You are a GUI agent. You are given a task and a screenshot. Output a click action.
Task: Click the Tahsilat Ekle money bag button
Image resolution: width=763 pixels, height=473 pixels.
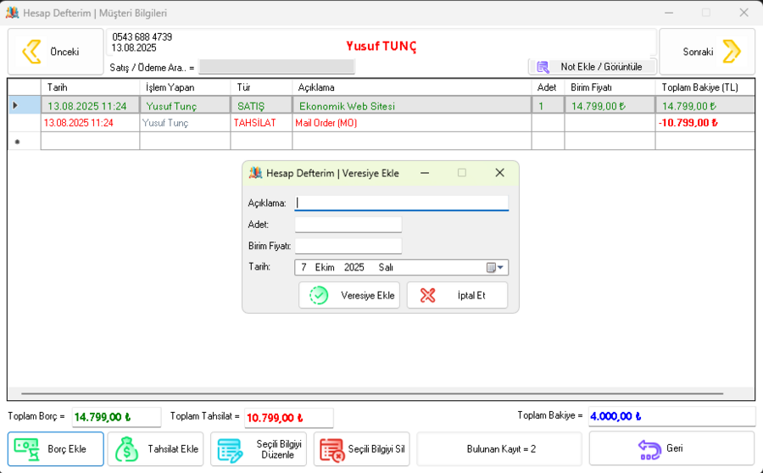[155, 448]
